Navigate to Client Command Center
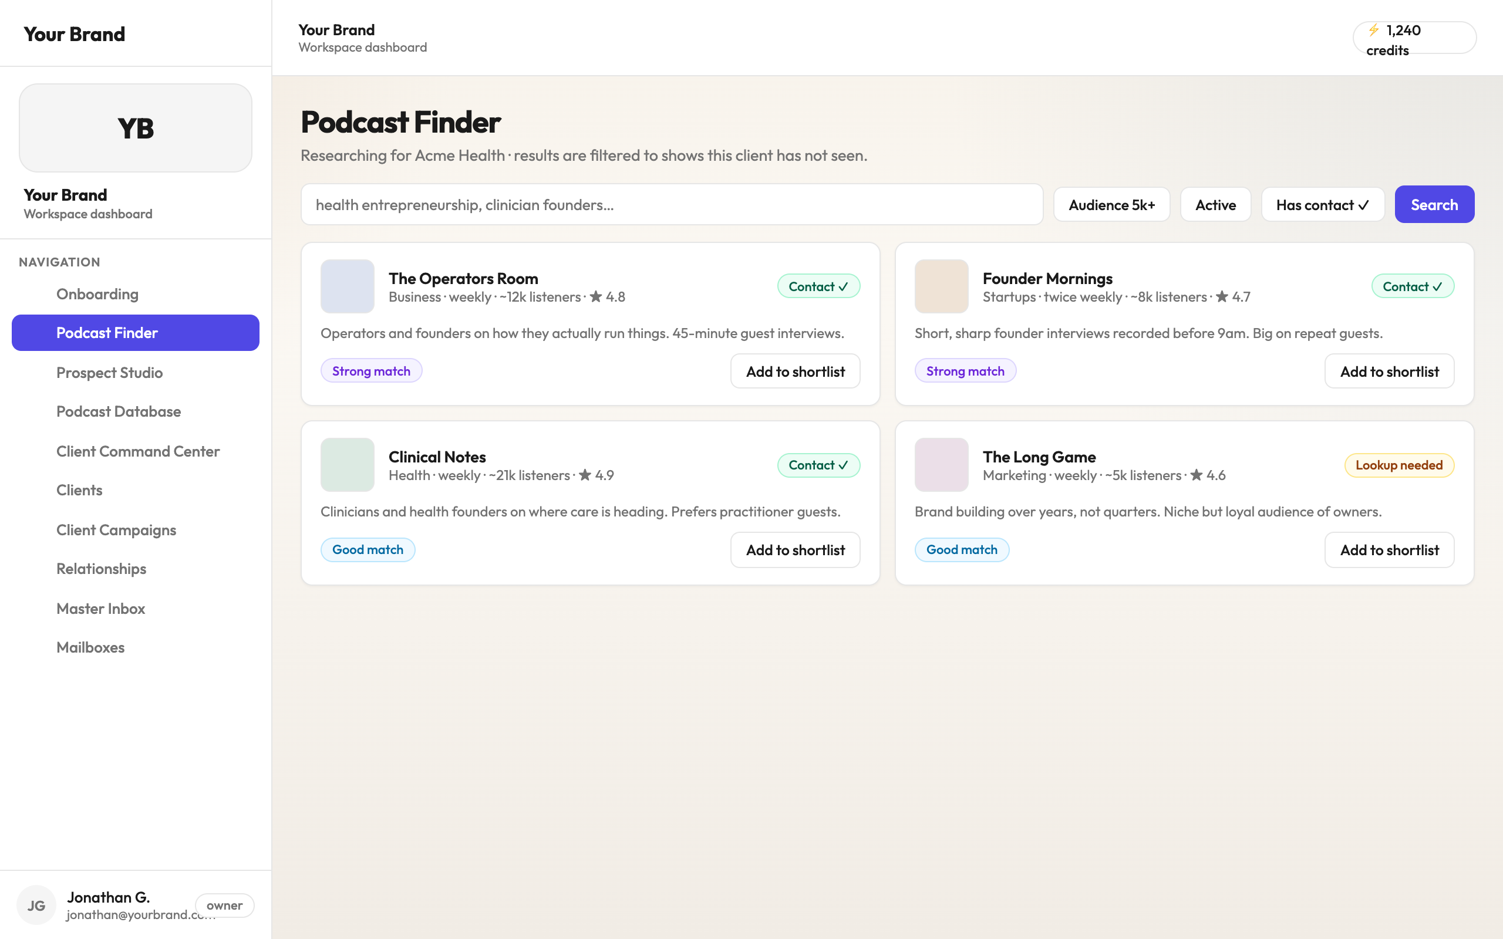This screenshot has width=1503, height=939. pyautogui.click(x=136, y=451)
